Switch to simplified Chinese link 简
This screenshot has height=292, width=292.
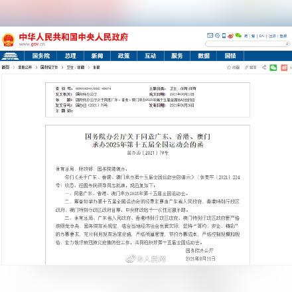tap(246, 36)
